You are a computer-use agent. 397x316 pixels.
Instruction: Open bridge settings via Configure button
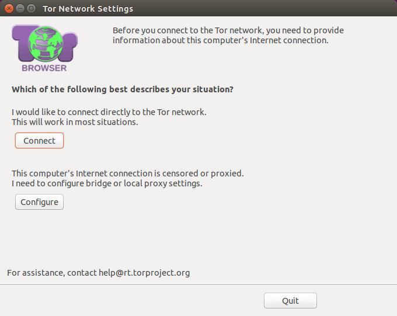[39, 202]
